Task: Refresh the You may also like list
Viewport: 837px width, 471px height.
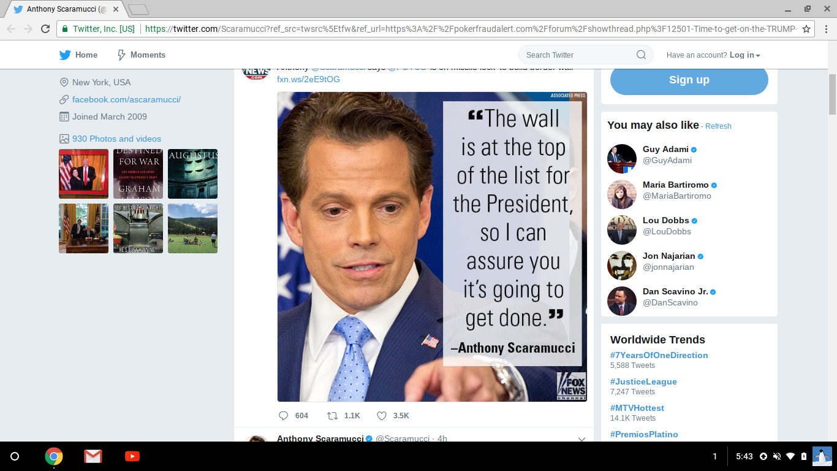Action: 718,126
